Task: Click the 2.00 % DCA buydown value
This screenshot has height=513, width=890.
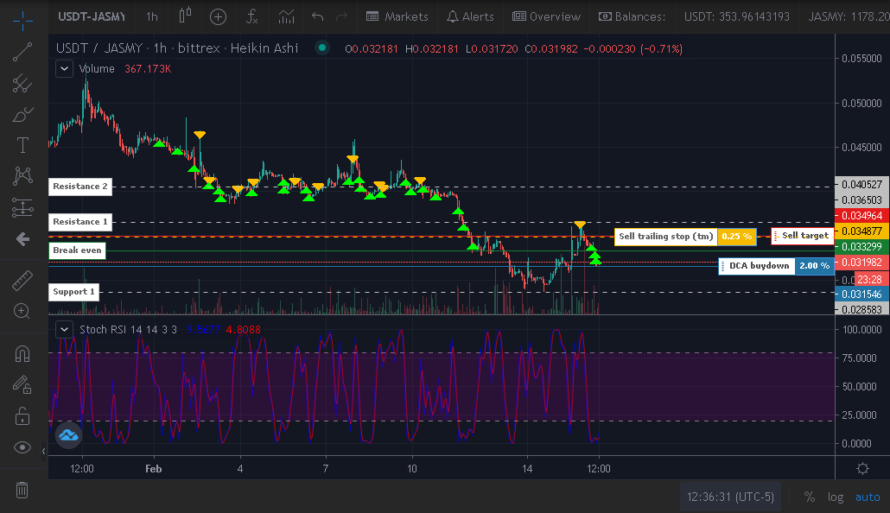Action: (x=814, y=266)
